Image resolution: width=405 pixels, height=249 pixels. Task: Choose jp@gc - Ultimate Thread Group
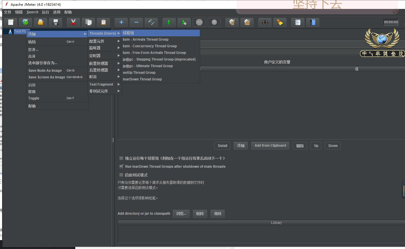point(160,66)
